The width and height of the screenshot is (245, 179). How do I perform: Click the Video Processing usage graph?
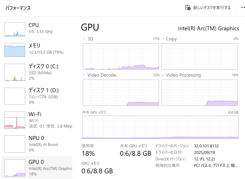pos(200,93)
